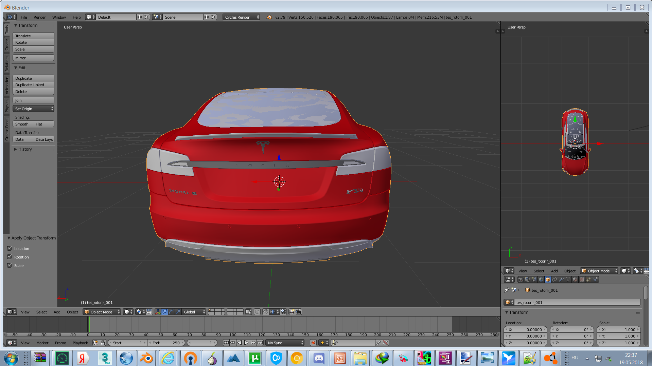Toggle timeline preview range lock icon
This screenshot has width=652, height=366.
103,343
